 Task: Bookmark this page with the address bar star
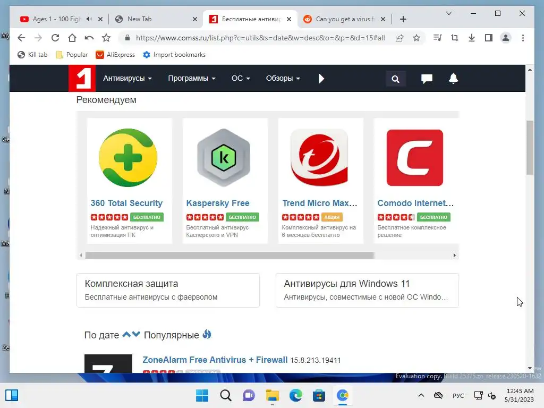click(416, 38)
